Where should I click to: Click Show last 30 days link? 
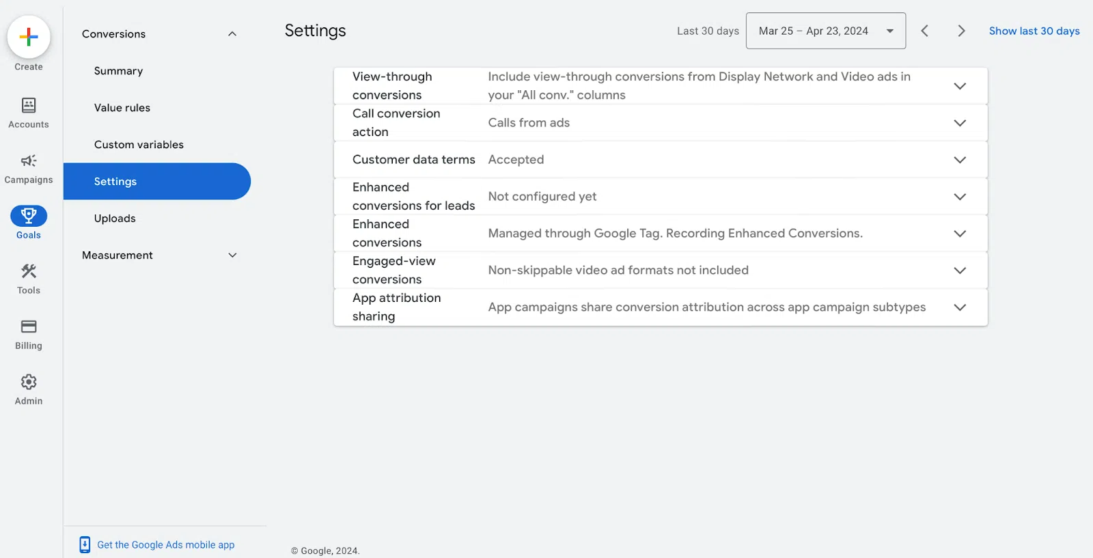(x=1034, y=31)
